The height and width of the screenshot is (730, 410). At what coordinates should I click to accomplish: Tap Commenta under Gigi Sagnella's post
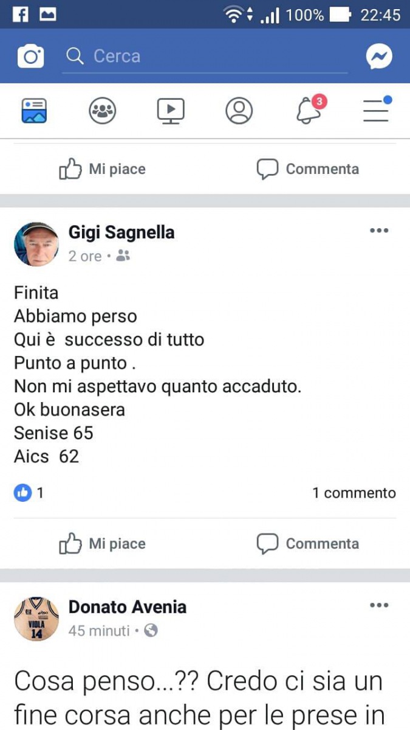308,544
